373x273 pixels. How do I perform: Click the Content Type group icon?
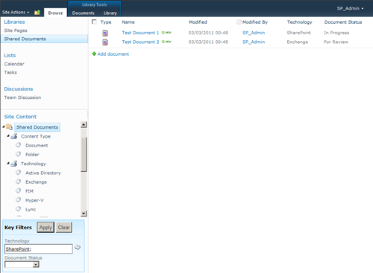[x=14, y=136]
